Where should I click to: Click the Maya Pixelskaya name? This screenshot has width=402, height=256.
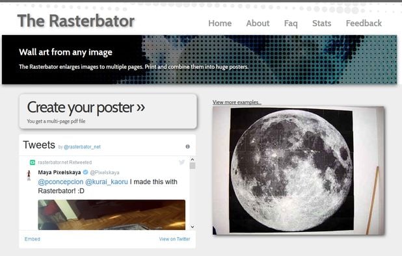pos(59,172)
